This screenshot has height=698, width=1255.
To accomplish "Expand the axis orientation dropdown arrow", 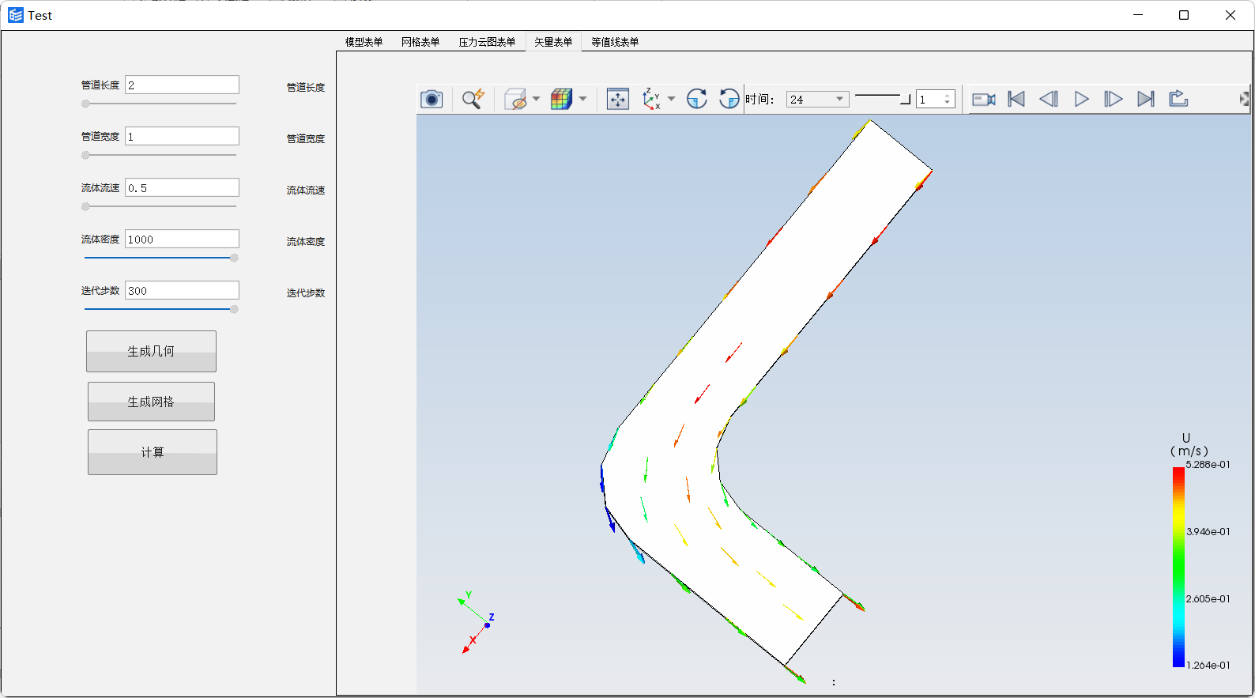I will (671, 99).
